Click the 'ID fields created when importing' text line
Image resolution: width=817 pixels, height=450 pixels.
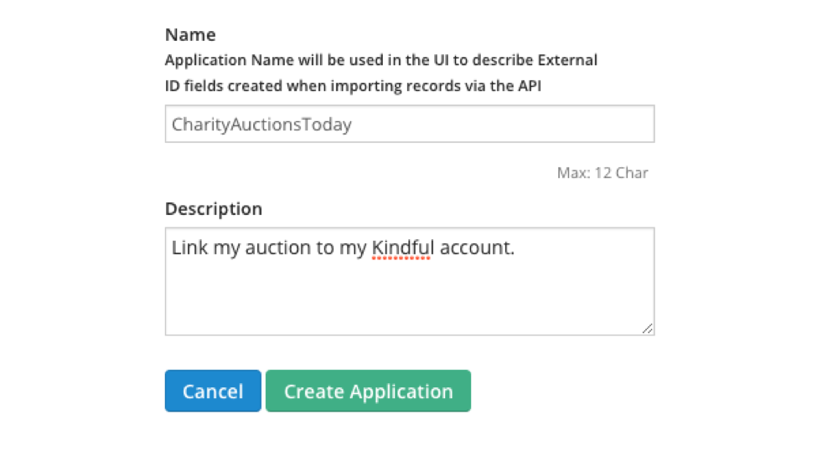click(x=353, y=85)
